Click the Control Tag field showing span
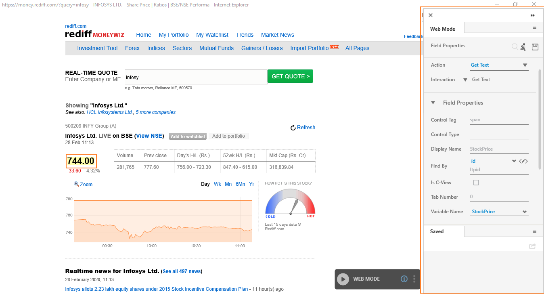Viewport: 544px width, 294px height. [499, 120]
